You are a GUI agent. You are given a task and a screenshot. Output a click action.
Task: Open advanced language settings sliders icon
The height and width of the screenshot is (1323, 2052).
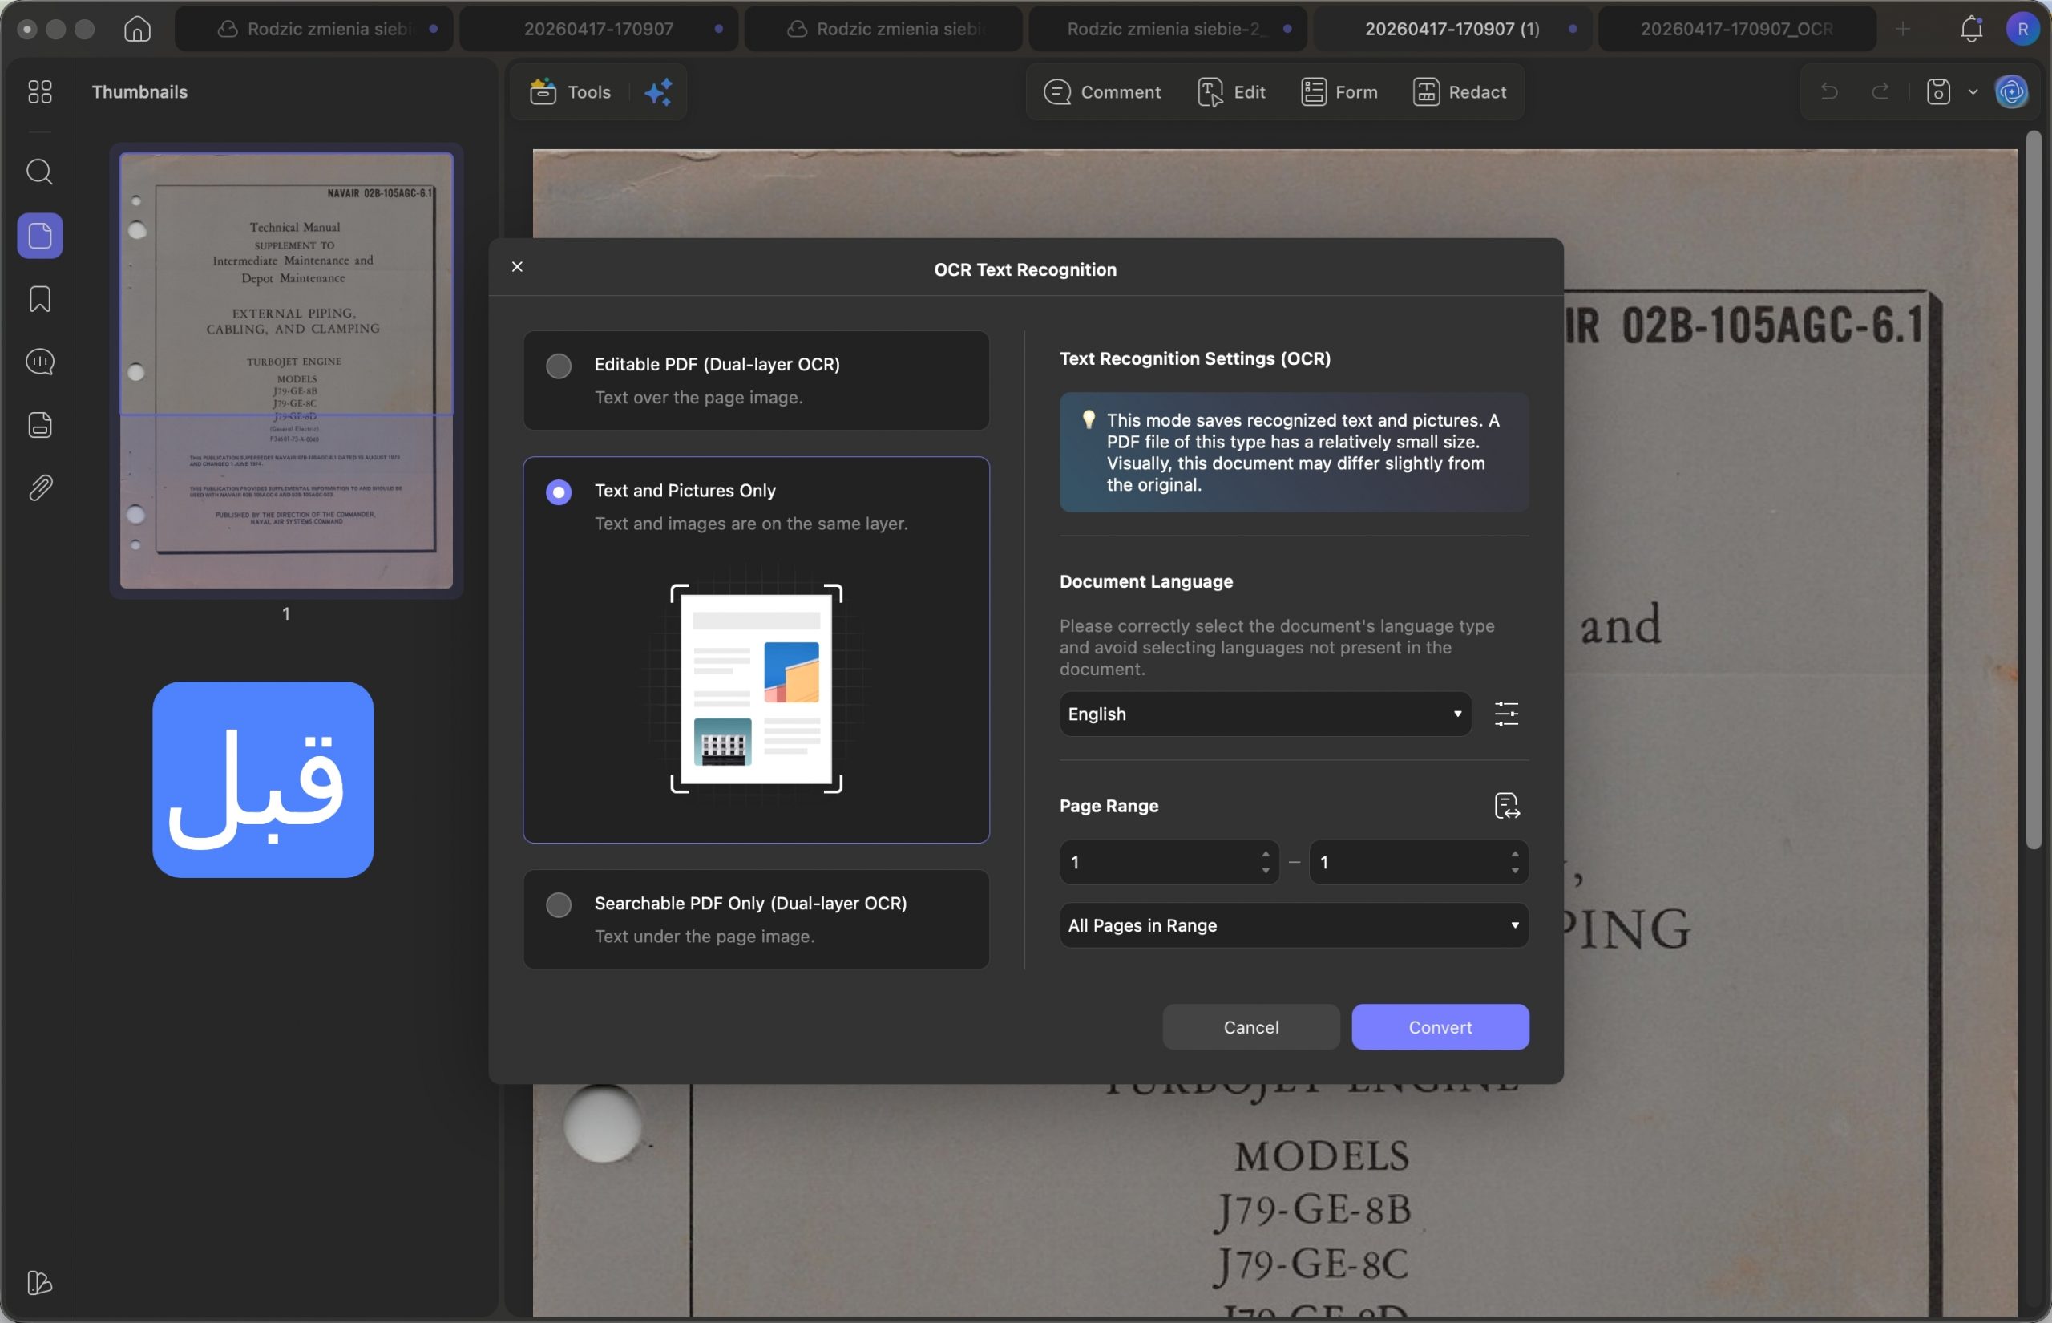click(x=1506, y=714)
